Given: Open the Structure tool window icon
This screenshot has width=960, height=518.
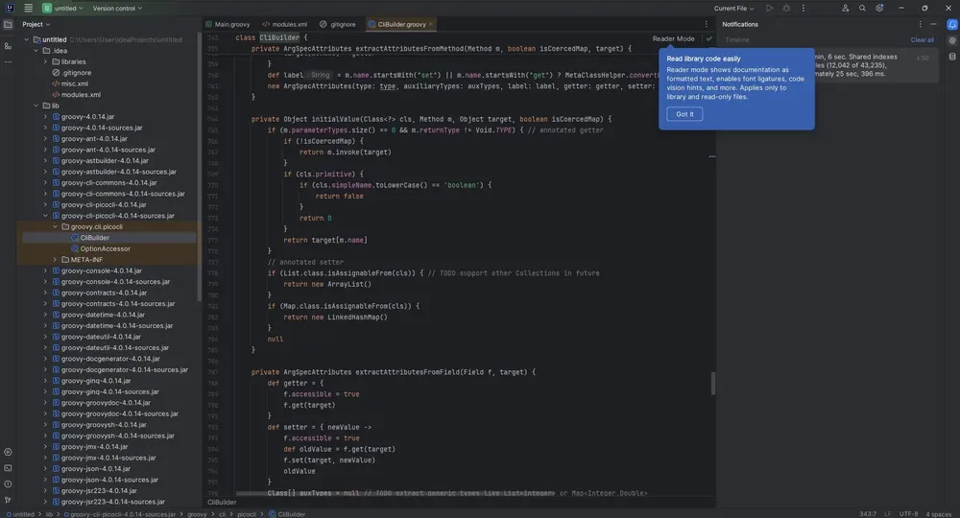Looking at the screenshot, I should (x=8, y=46).
